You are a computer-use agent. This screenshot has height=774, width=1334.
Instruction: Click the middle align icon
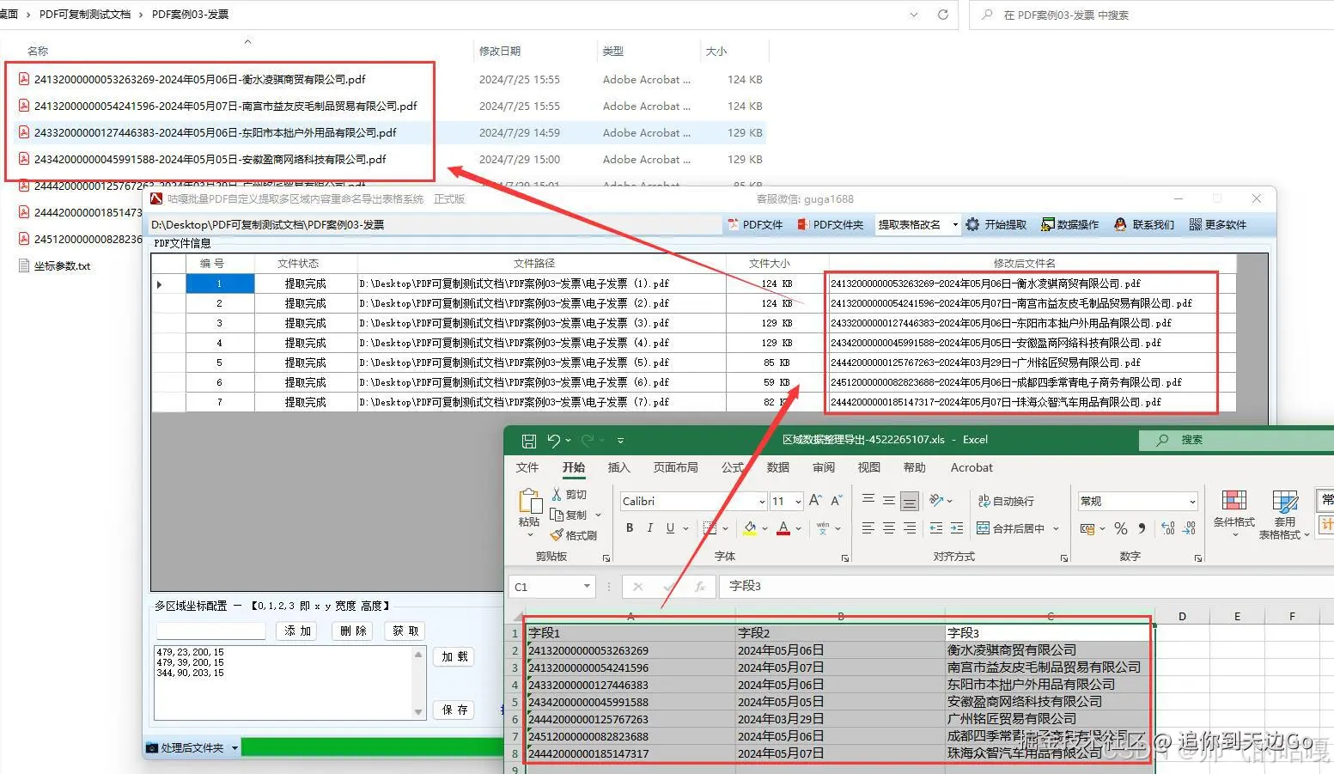889,500
